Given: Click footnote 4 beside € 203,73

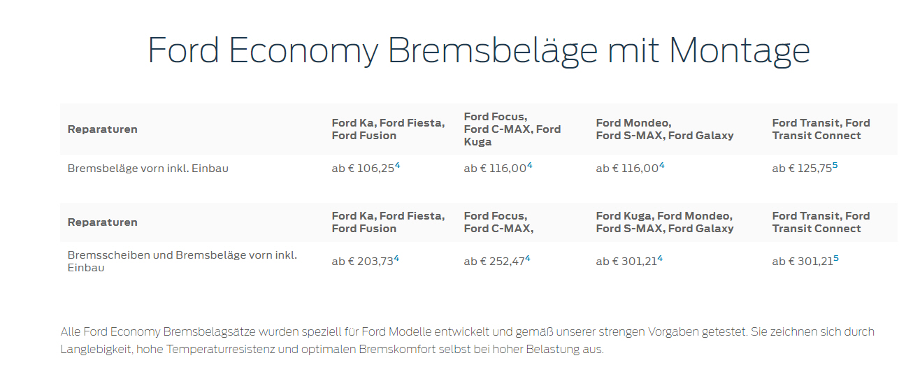Looking at the screenshot, I should (x=396, y=259).
